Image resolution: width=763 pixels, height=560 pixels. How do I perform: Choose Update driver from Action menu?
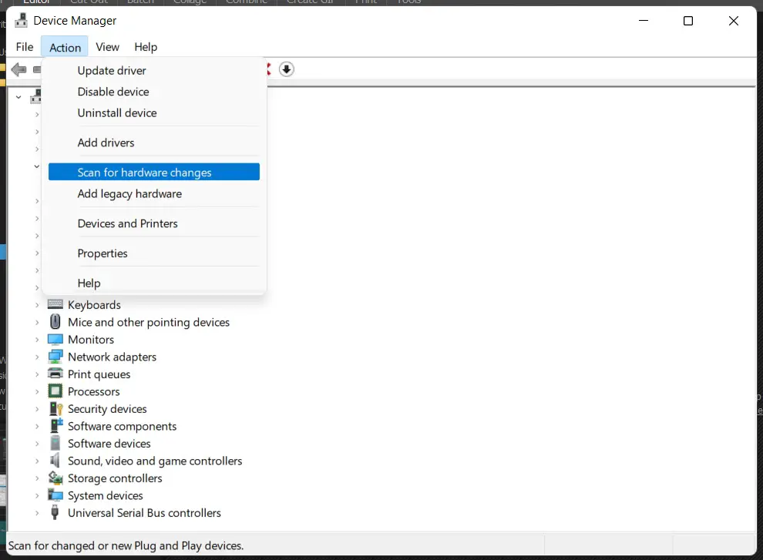pos(154,71)
